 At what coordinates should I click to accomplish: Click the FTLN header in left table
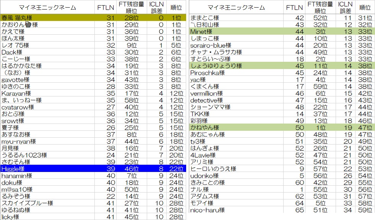pos(105,8)
